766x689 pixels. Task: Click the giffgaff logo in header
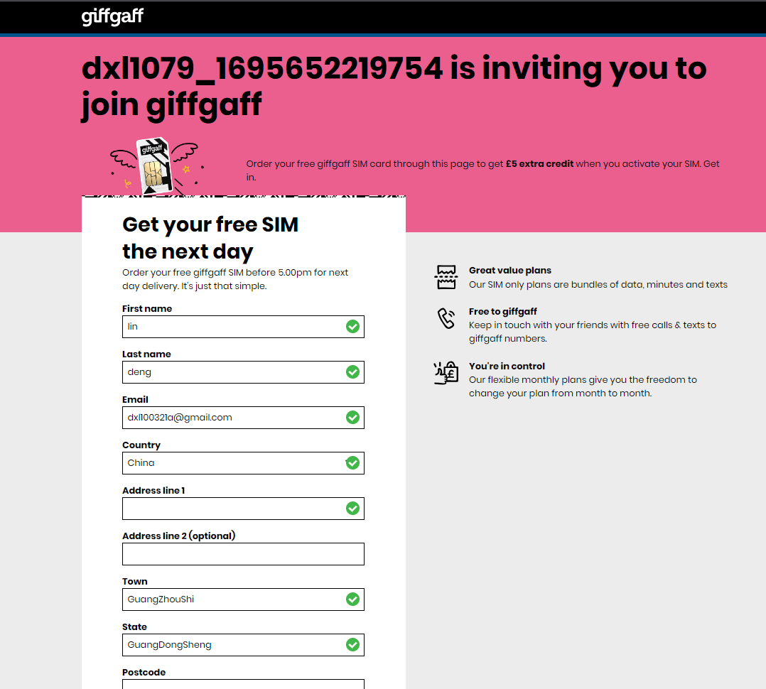[x=112, y=17]
